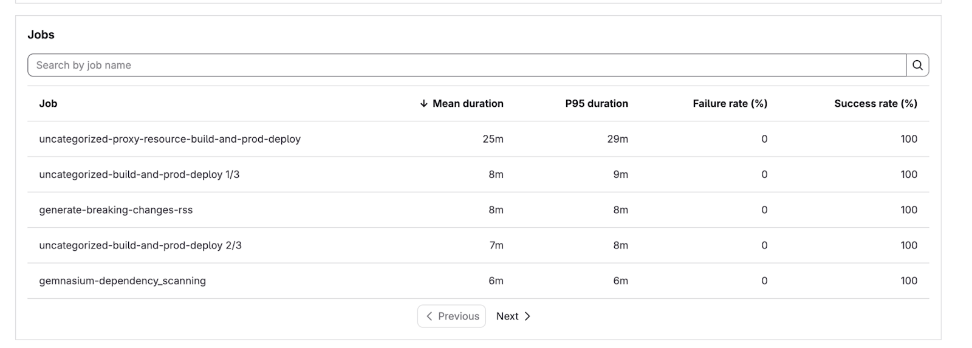The height and width of the screenshot is (348, 972).
Task: Click the Mean duration sort arrow
Action: pos(423,104)
